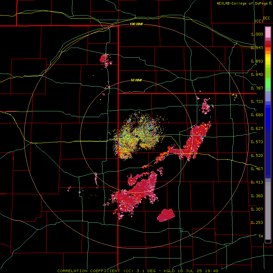Click the 0.573 scale value
The image size is (273, 273).
point(257,142)
